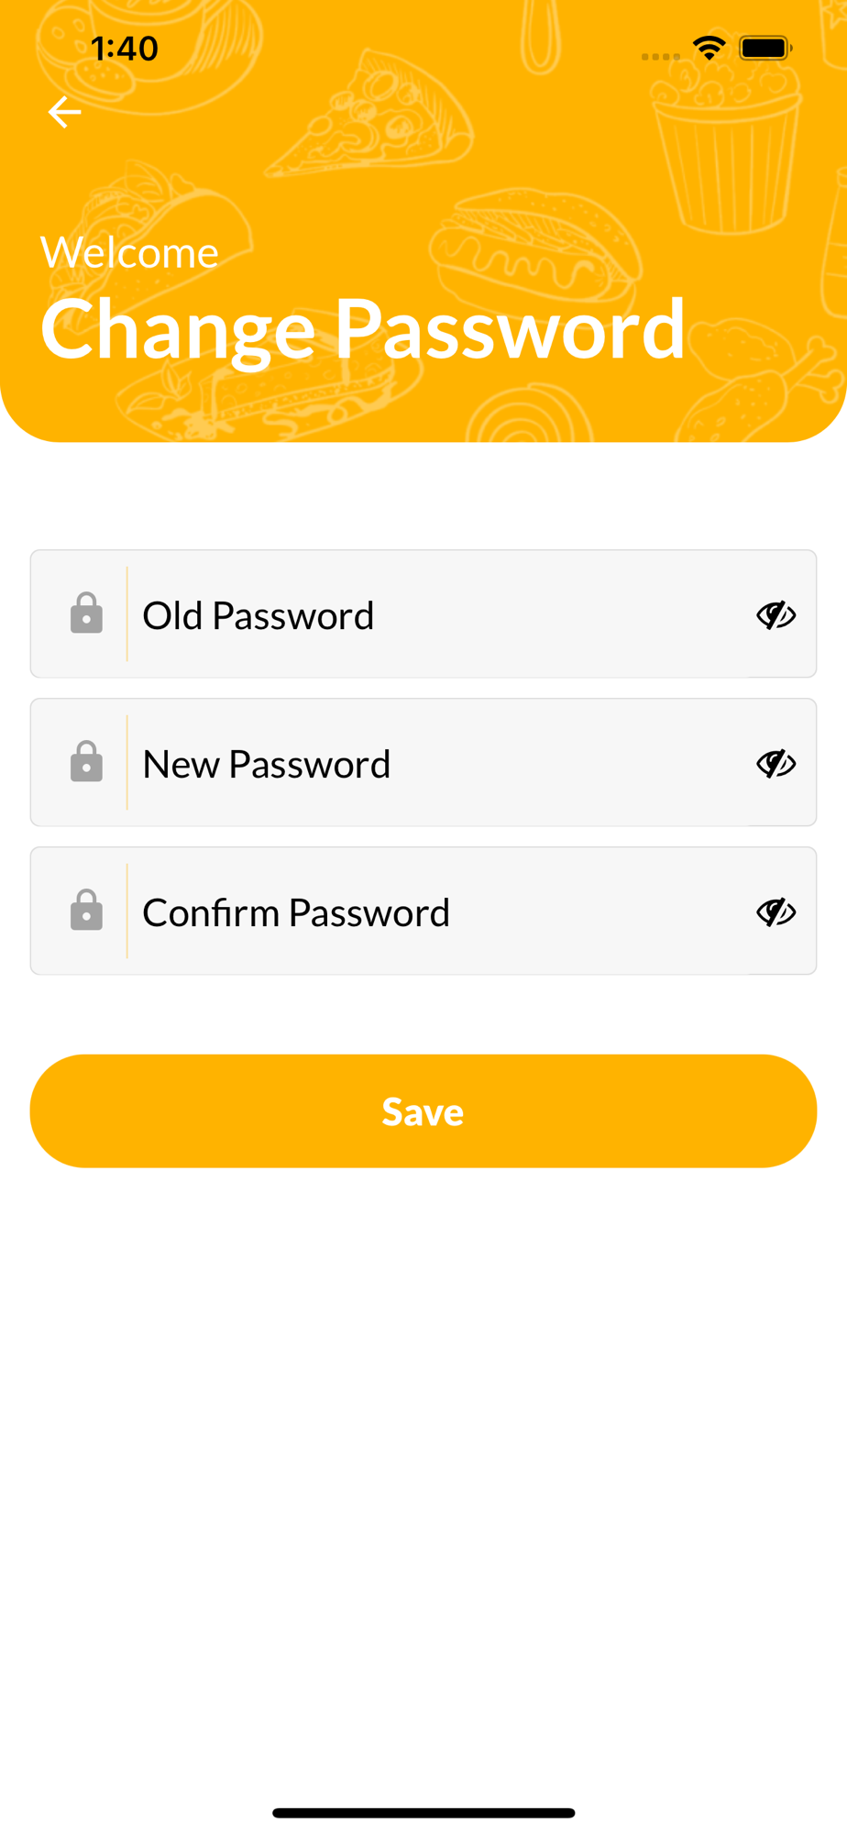Tap the status bar clock
Viewport: 847px width, 1834px height.
[125, 49]
